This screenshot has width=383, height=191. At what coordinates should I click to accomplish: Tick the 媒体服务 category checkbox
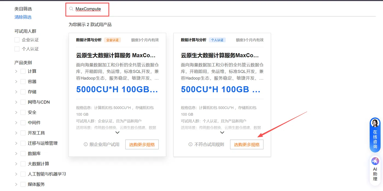coord(23,184)
